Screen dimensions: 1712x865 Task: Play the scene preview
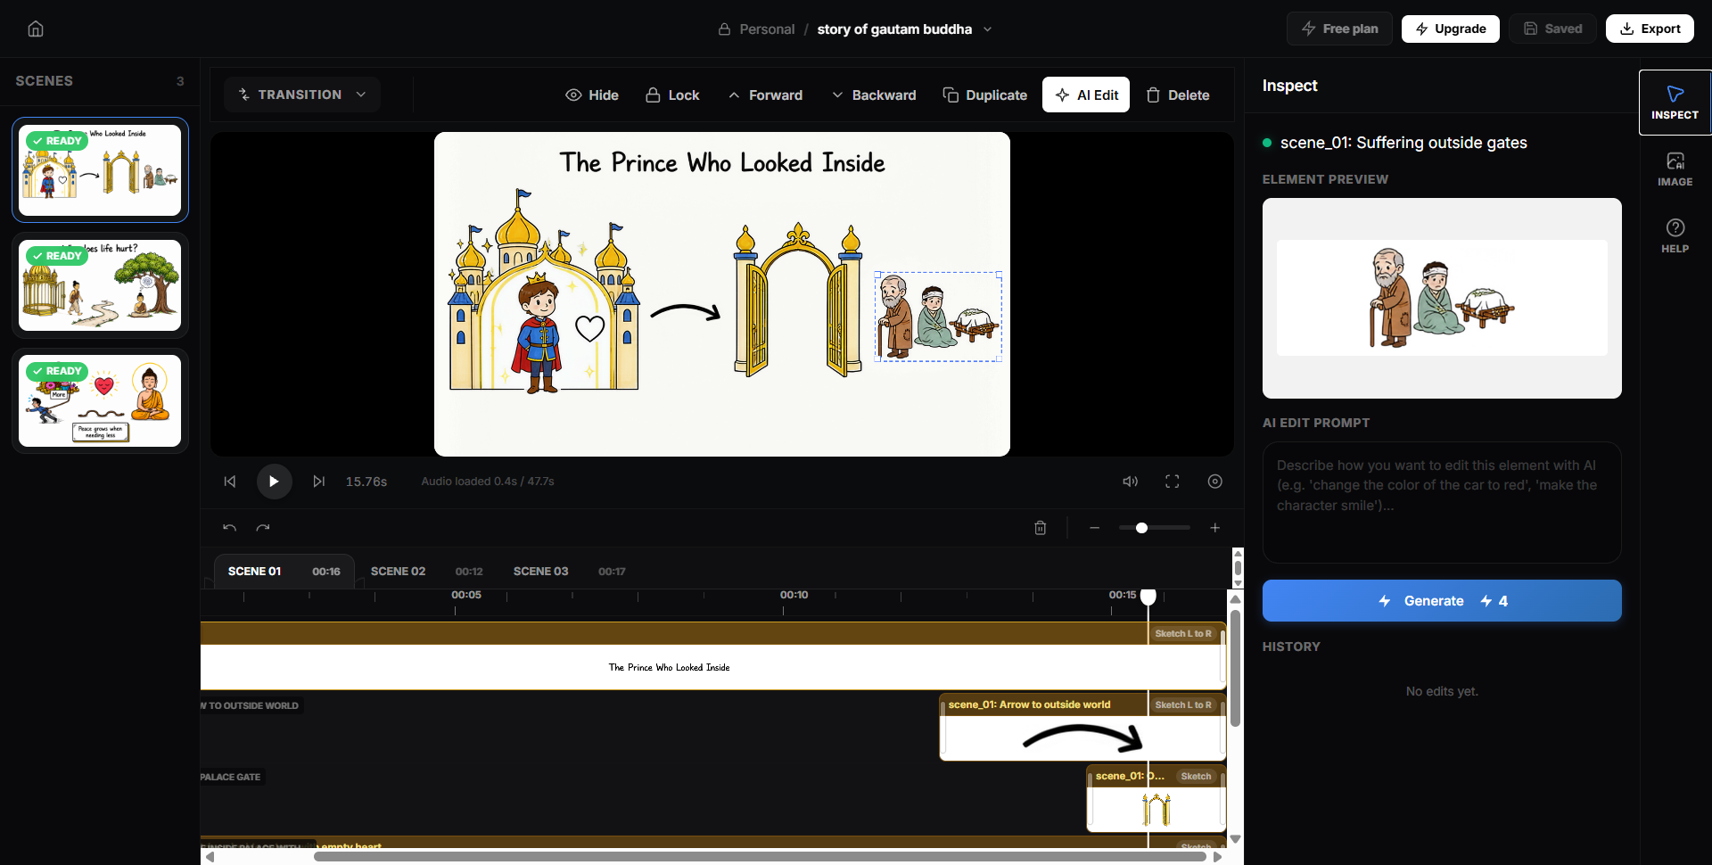[275, 482]
